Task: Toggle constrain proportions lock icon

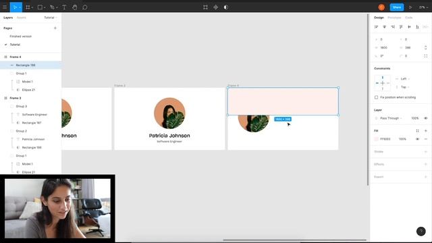Action: coord(426,48)
